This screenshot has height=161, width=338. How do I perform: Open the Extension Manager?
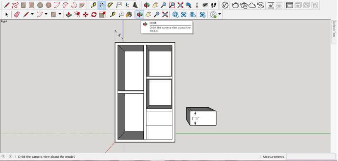click(203, 14)
